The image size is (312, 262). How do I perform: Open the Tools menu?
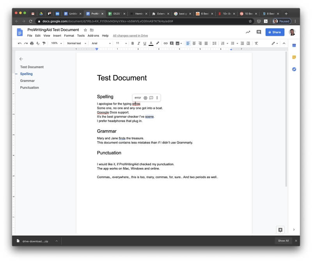coord(81,36)
